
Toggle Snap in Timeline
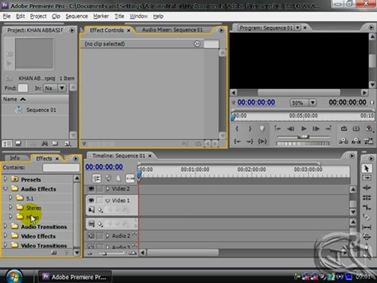coord(97,178)
